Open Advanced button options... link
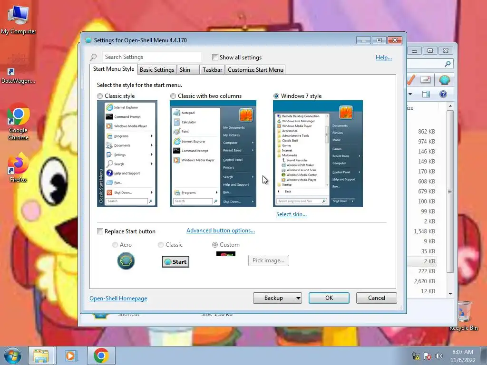Image resolution: width=487 pixels, height=365 pixels. 221,231
